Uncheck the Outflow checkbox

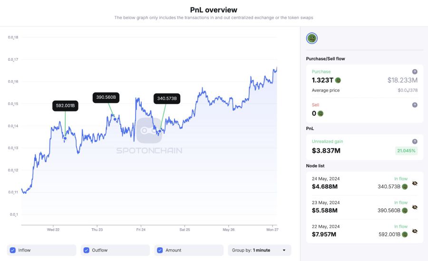coord(86,250)
